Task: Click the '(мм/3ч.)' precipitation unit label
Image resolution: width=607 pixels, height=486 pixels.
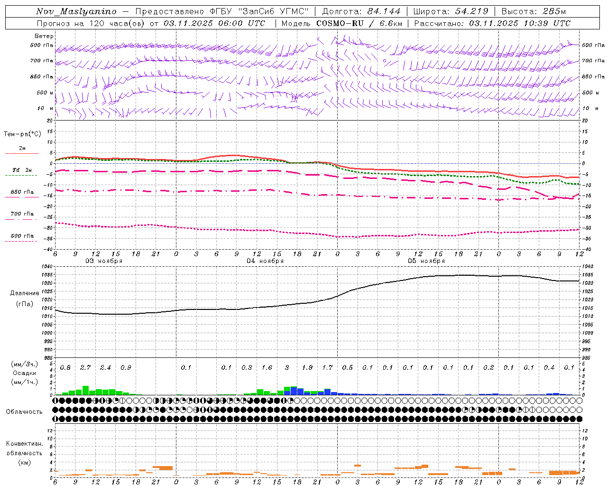Action: 25,364
